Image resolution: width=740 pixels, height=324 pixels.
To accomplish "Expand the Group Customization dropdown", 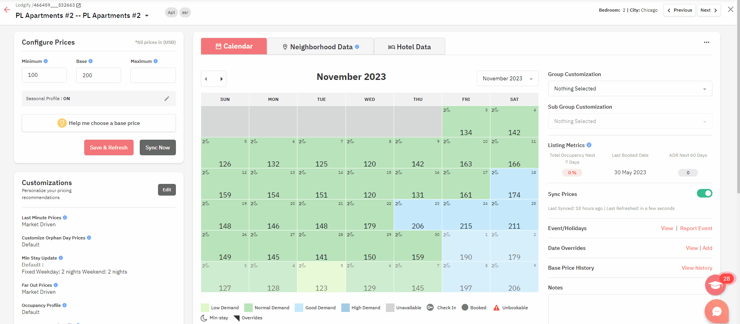I will tap(630, 88).
